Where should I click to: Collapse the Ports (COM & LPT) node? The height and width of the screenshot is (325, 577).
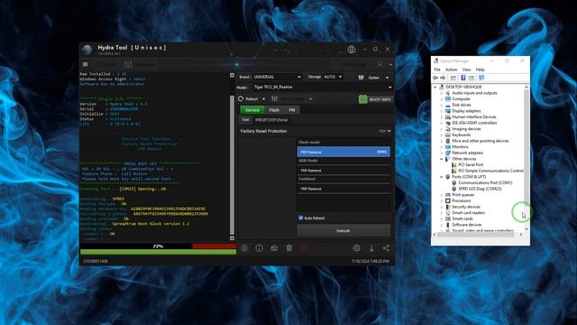[x=441, y=177]
